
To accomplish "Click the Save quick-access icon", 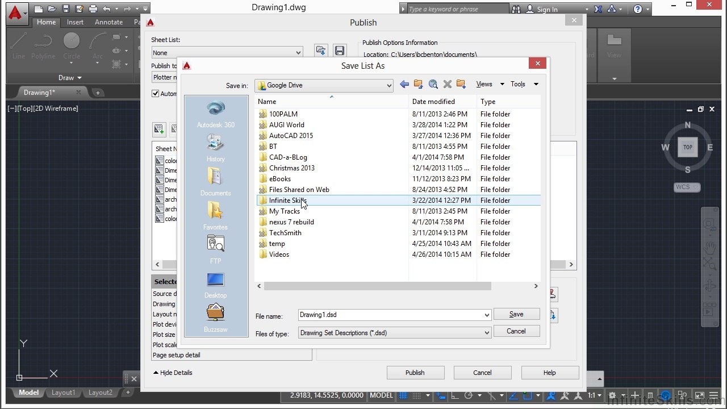I will tap(66, 9).
